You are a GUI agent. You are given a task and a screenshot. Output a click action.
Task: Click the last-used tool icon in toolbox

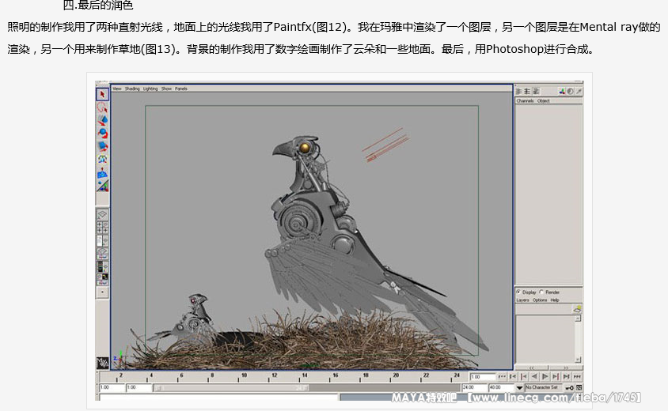[102, 186]
